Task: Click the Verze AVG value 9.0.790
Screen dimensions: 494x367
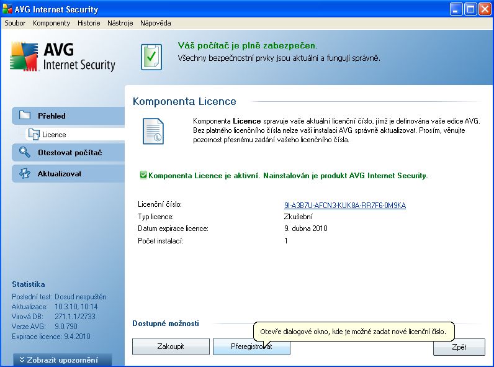Action: (x=66, y=327)
